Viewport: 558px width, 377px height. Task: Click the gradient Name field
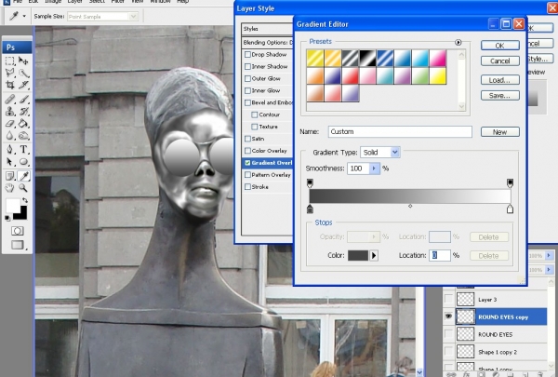(x=400, y=131)
